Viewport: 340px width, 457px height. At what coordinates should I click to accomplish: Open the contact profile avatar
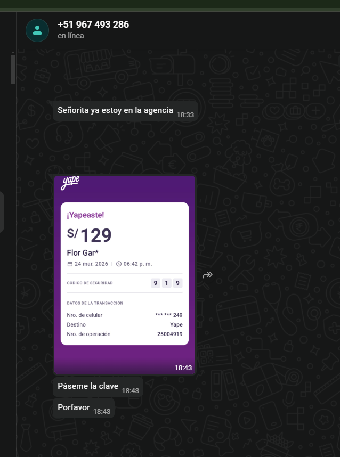coord(37,30)
